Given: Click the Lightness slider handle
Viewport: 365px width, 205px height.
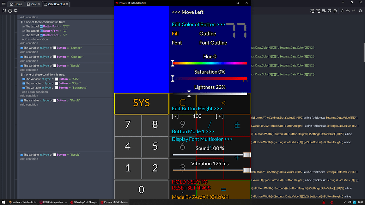Looking at the screenshot, I should [189, 94].
